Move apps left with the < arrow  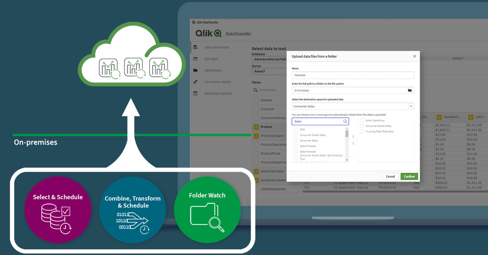coord(353,143)
